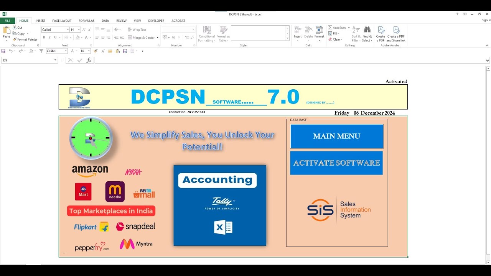The width and height of the screenshot is (491, 276).
Task: Toggle Italic formatting in ribbon
Action: (49, 38)
